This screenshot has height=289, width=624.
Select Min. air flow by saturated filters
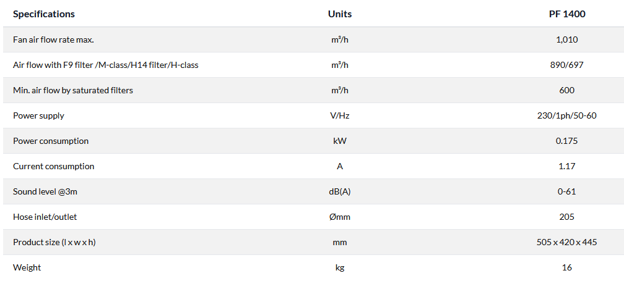click(73, 90)
